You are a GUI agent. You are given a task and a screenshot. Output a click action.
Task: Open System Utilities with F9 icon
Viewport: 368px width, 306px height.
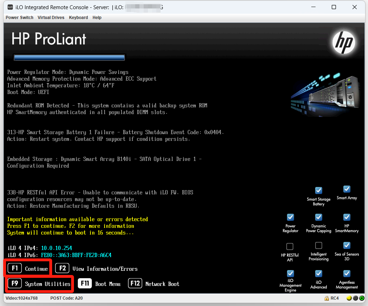(x=15, y=284)
